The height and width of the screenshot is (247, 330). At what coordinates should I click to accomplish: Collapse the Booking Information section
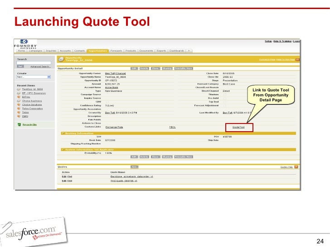click(x=63, y=133)
